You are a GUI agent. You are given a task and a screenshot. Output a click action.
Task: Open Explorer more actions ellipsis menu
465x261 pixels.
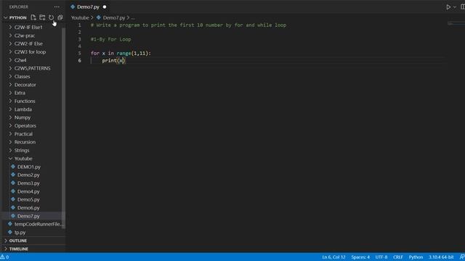point(57,7)
